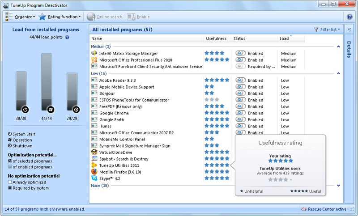Screen dimensions: 358x216
Task: Select the Google Chrome row
Action: 197,113
